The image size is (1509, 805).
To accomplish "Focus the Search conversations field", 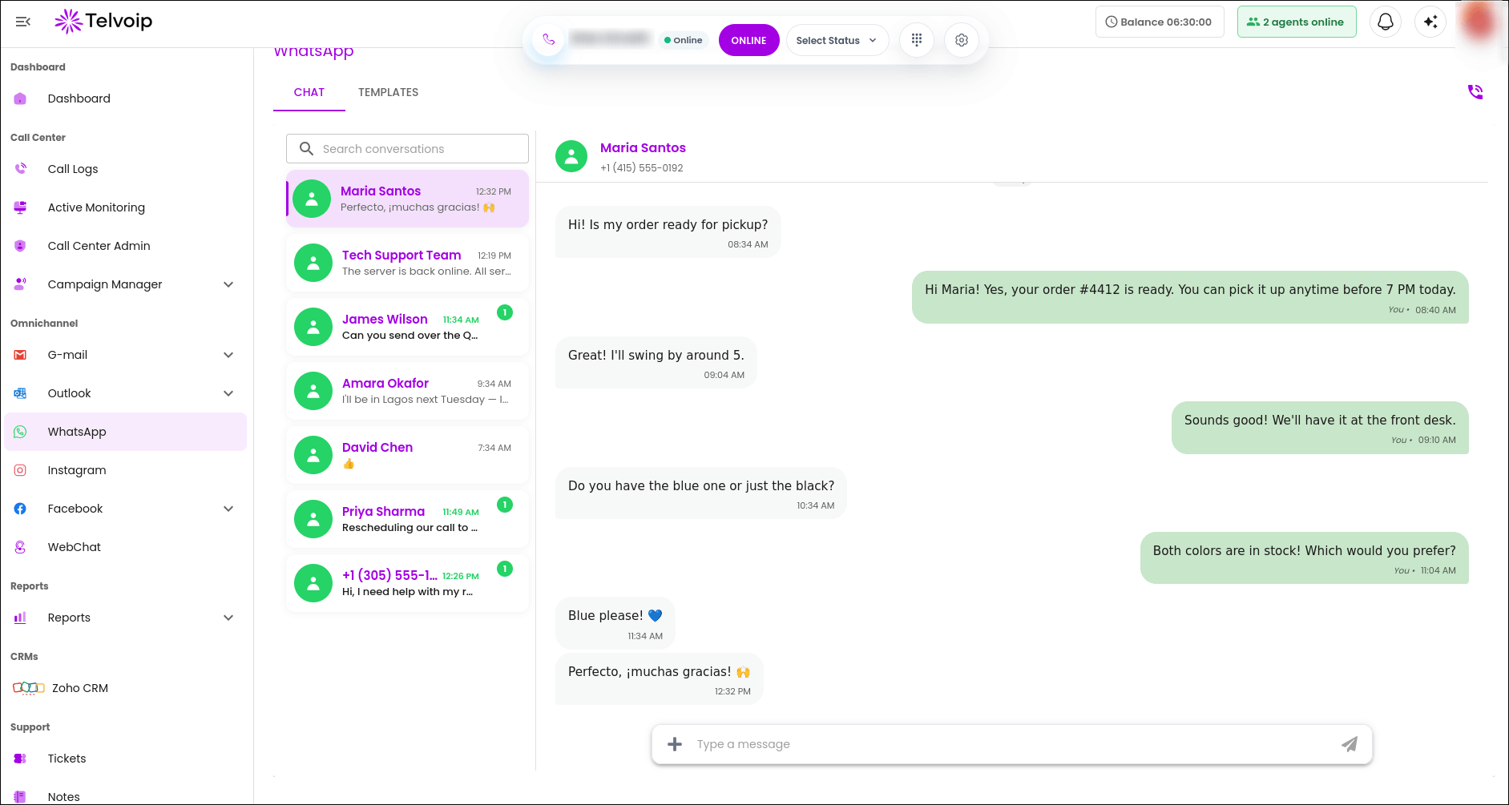I will (407, 149).
